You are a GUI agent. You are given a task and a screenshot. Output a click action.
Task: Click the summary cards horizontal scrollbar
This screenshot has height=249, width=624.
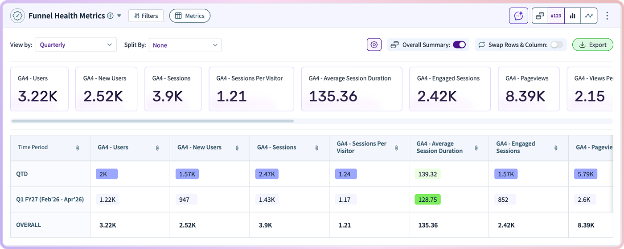click(x=152, y=121)
